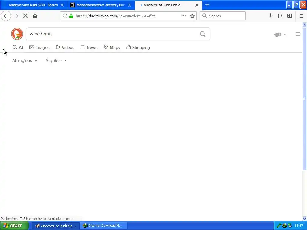Click the page scrollbar up arrow
The height and width of the screenshot is (230, 307).
(x=304, y=25)
